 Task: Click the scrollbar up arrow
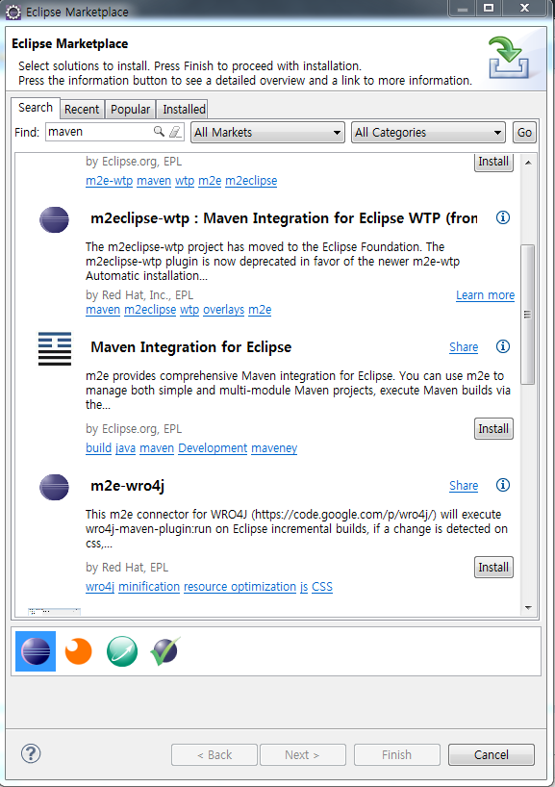528,163
